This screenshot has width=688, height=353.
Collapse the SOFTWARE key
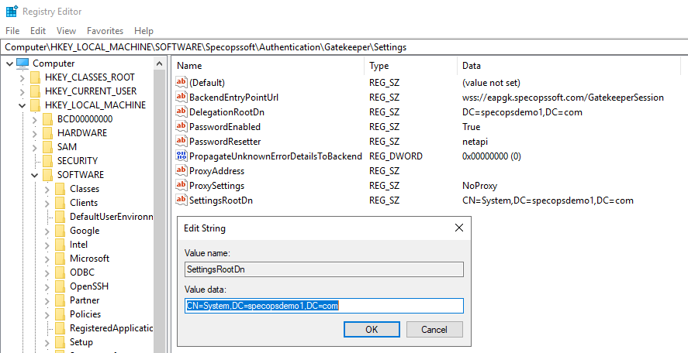point(35,175)
